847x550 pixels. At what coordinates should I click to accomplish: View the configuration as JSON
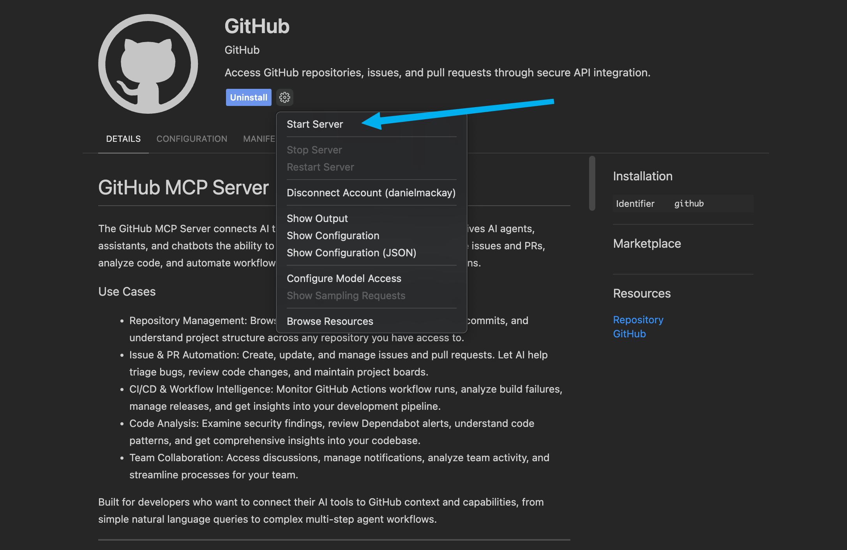pos(351,252)
